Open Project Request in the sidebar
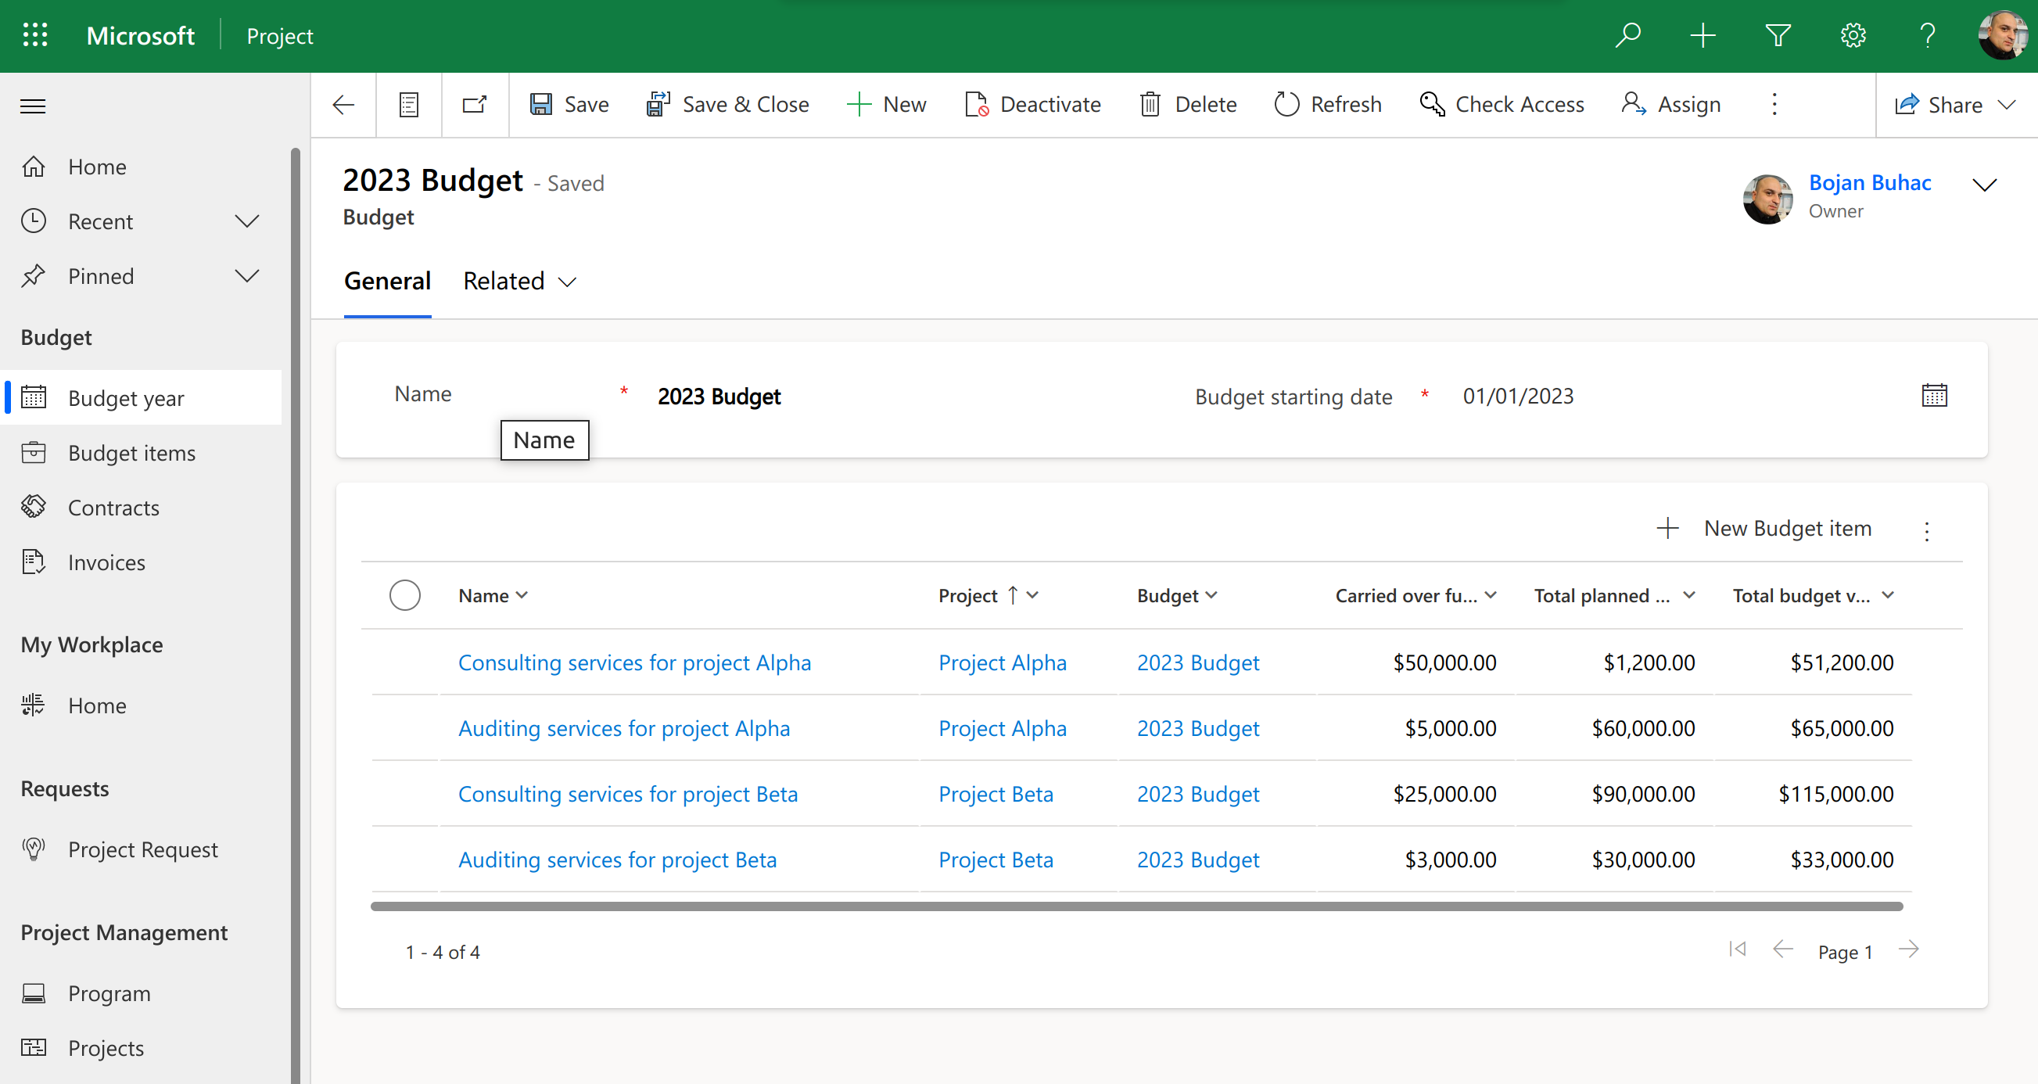 point(144,850)
